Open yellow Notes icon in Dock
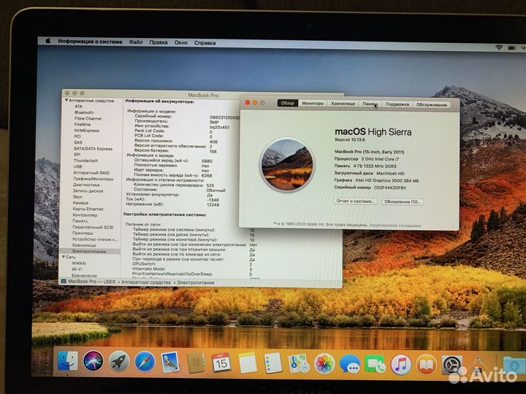526x394 pixels. click(248, 363)
